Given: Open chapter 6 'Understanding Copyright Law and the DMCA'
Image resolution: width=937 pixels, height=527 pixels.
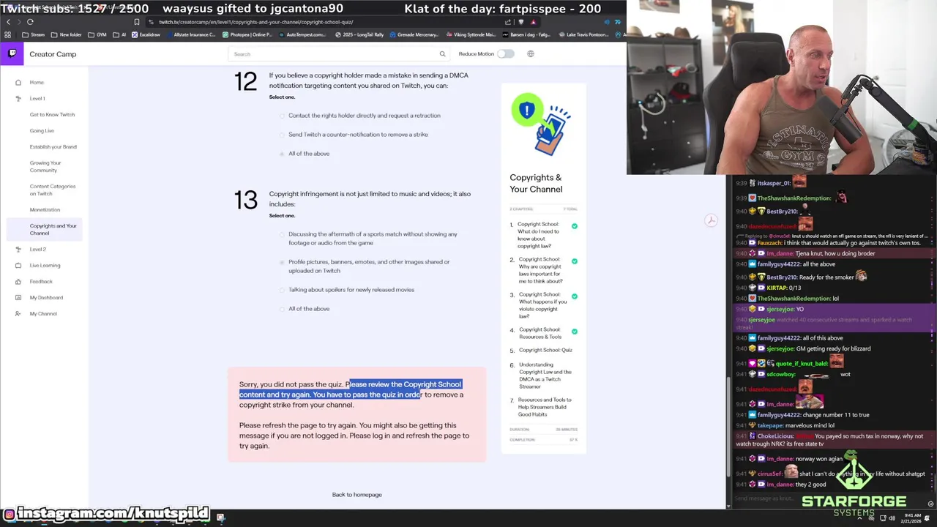Looking at the screenshot, I should point(545,375).
